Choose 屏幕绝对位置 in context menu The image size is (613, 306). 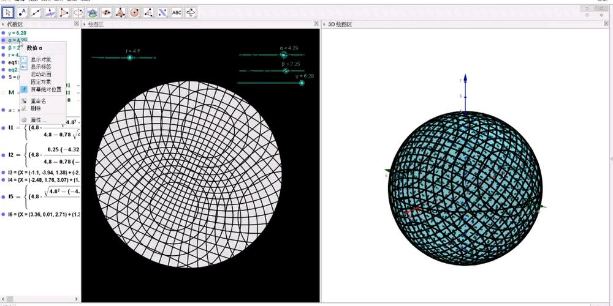tap(43, 89)
